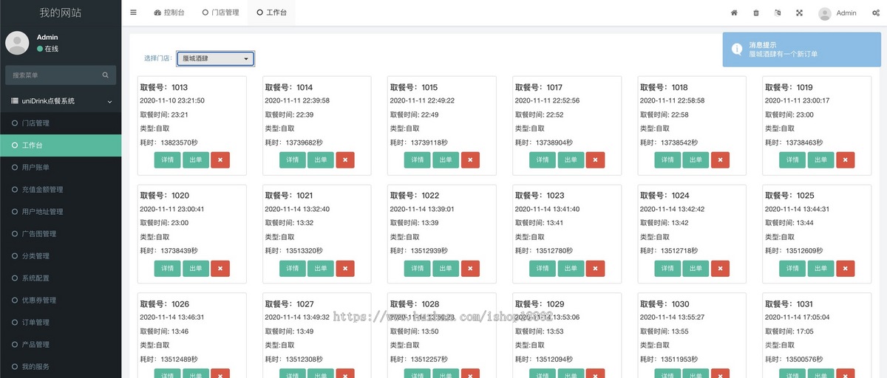View 详情 for order 1014
Image resolution: width=887 pixels, height=378 pixels.
293,159
